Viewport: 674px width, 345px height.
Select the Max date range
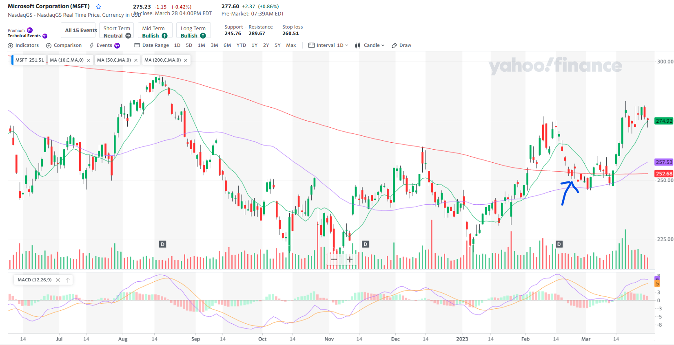click(x=291, y=45)
